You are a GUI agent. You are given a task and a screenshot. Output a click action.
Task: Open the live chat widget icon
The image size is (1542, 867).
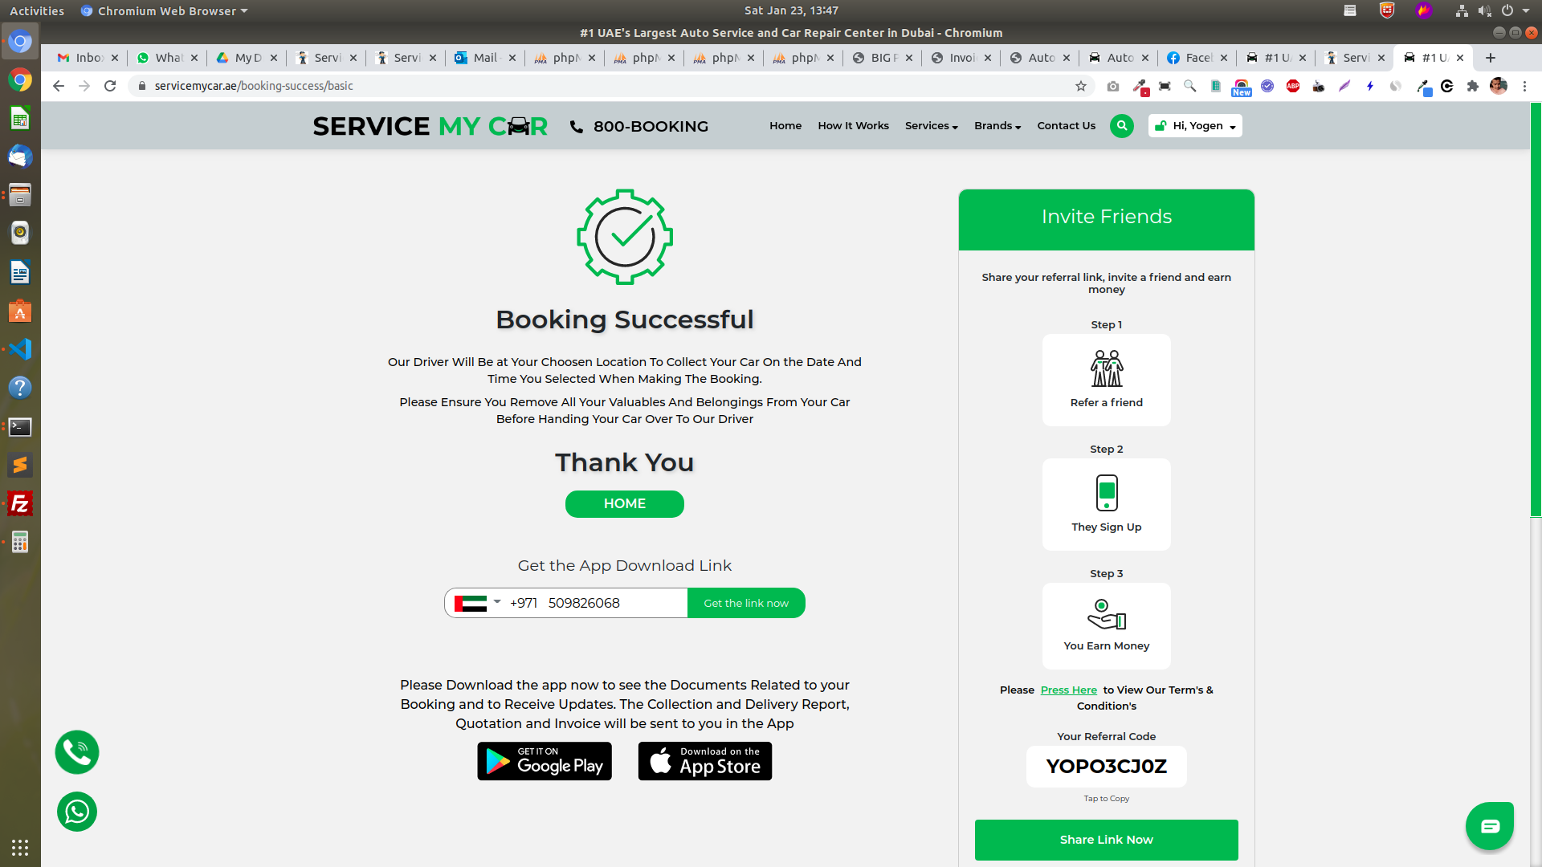[1490, 825]
